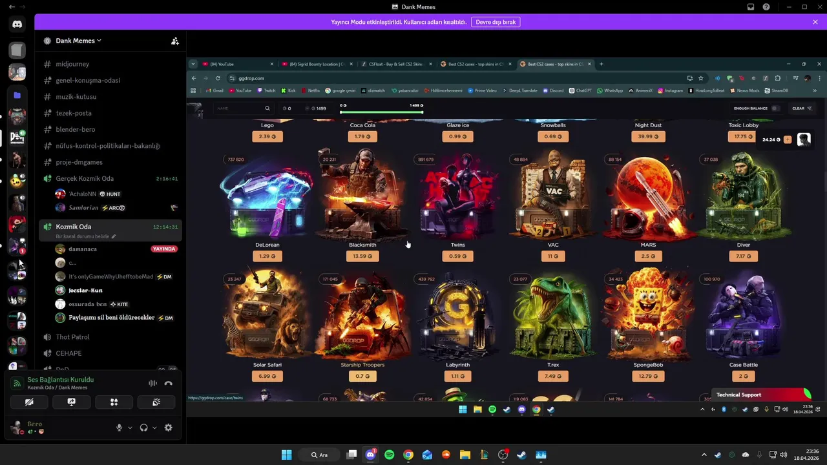Click voice connection signal icon
The width and height of the screenshot is (827, 465).
click(17, 383)
